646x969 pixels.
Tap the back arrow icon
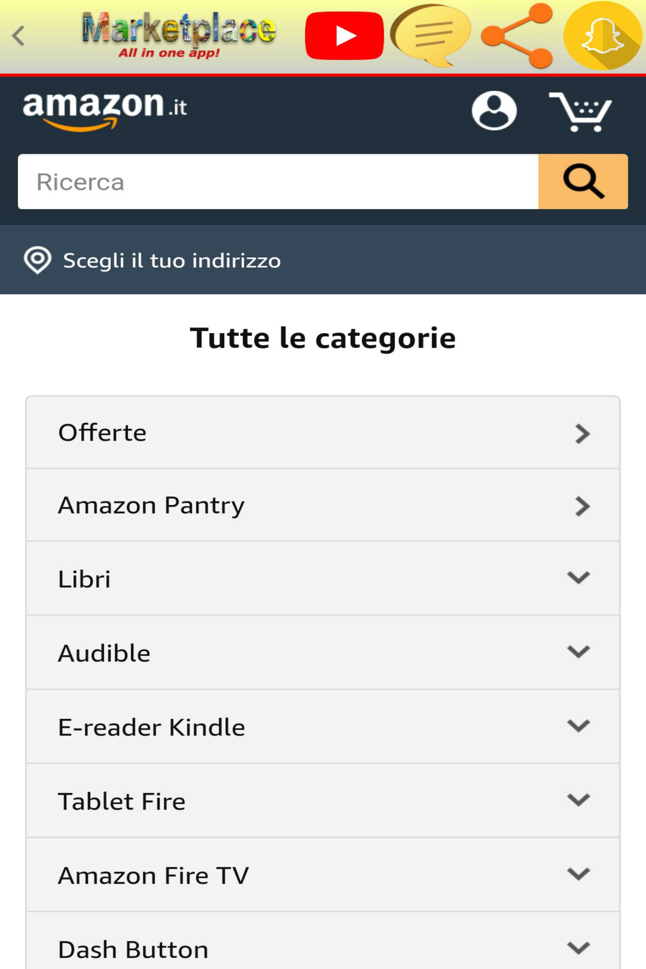[x=18, y=36]
